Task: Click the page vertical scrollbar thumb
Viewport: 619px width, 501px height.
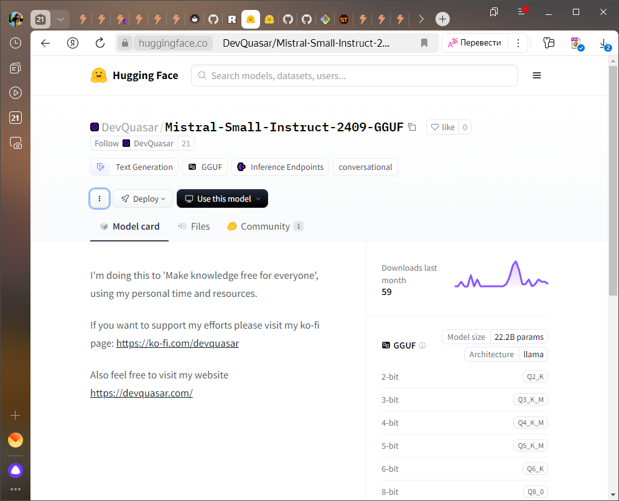Action: click(x=613, y=181)
